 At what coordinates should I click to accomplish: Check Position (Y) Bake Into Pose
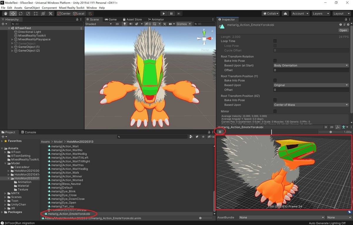click(x=275, y=80)
